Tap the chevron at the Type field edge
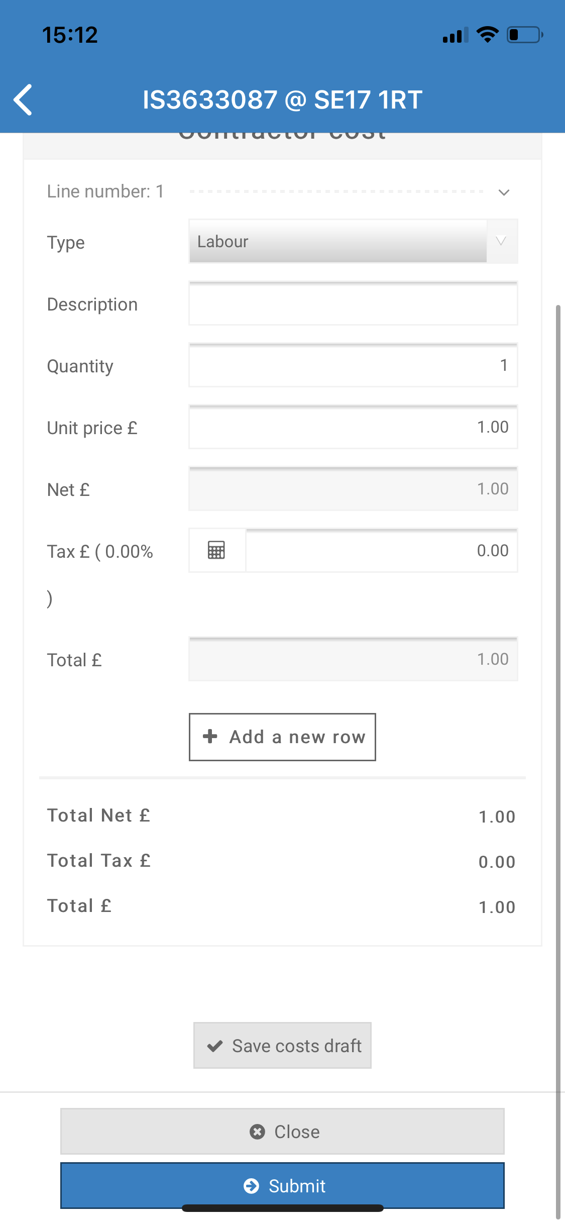 (501, 242)
